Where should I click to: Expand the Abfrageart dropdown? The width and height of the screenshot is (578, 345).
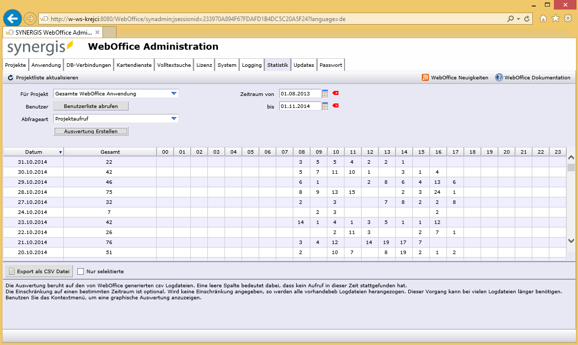(174, 119)
